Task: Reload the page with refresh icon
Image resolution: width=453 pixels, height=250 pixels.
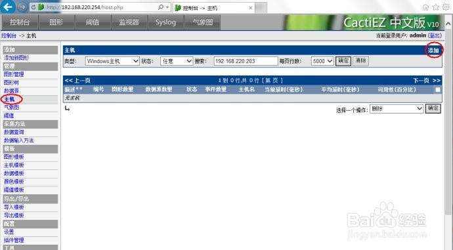Action: pyautogui.click(x=33, y=7)
